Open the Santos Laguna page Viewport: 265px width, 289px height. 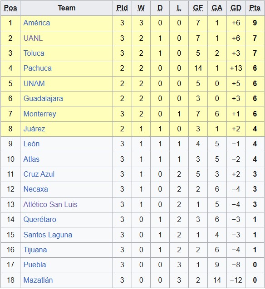pyautogui.click(x=48, y=235)
